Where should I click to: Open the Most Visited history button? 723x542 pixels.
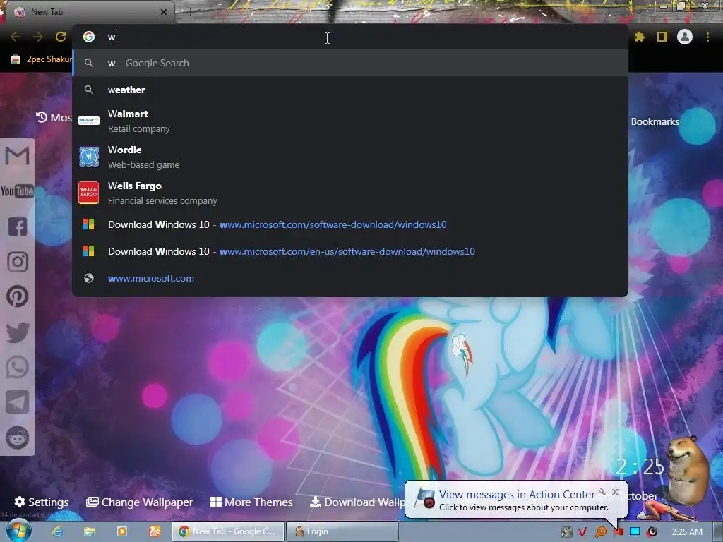(x=54, y=118)
